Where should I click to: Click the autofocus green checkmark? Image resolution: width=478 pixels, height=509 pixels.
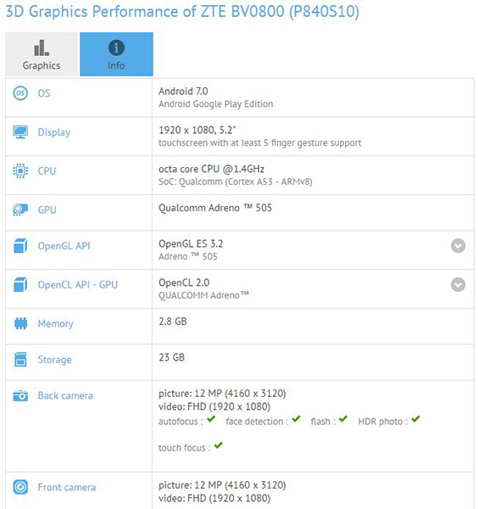coord(211,419)
